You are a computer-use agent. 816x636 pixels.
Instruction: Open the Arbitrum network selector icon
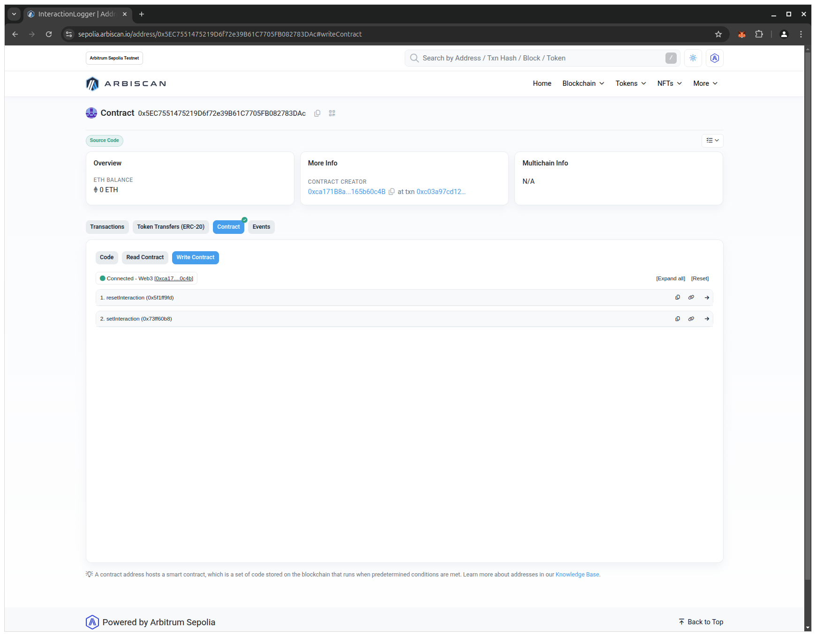pyautogui.click(x=715, y=58)
